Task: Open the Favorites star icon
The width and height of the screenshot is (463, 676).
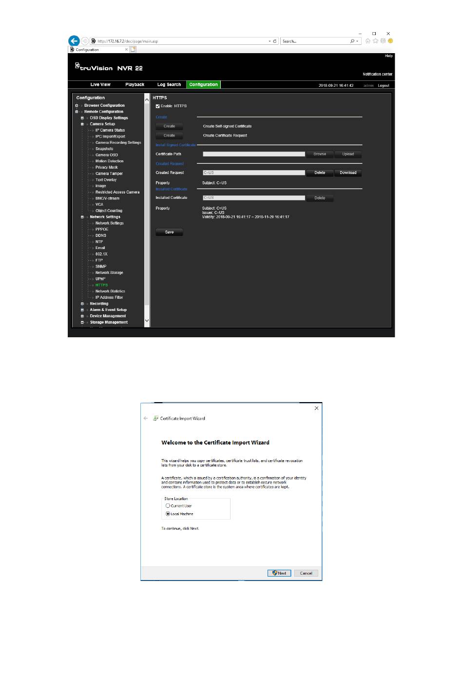Action: click(x=375, y=41)
